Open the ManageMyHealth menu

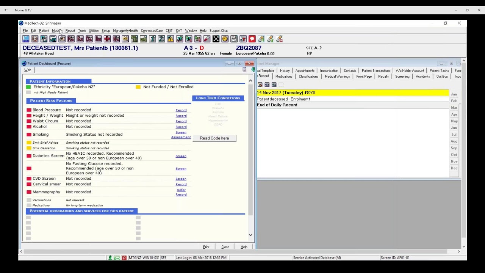pyautogui.click(x=125, y=31)
